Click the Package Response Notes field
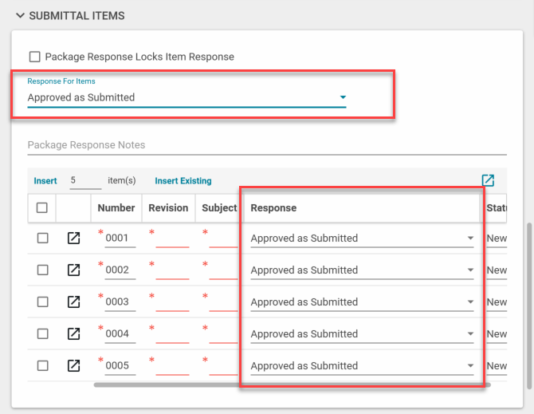Screen dimensions: 534x414 click(x=266, y=145)
